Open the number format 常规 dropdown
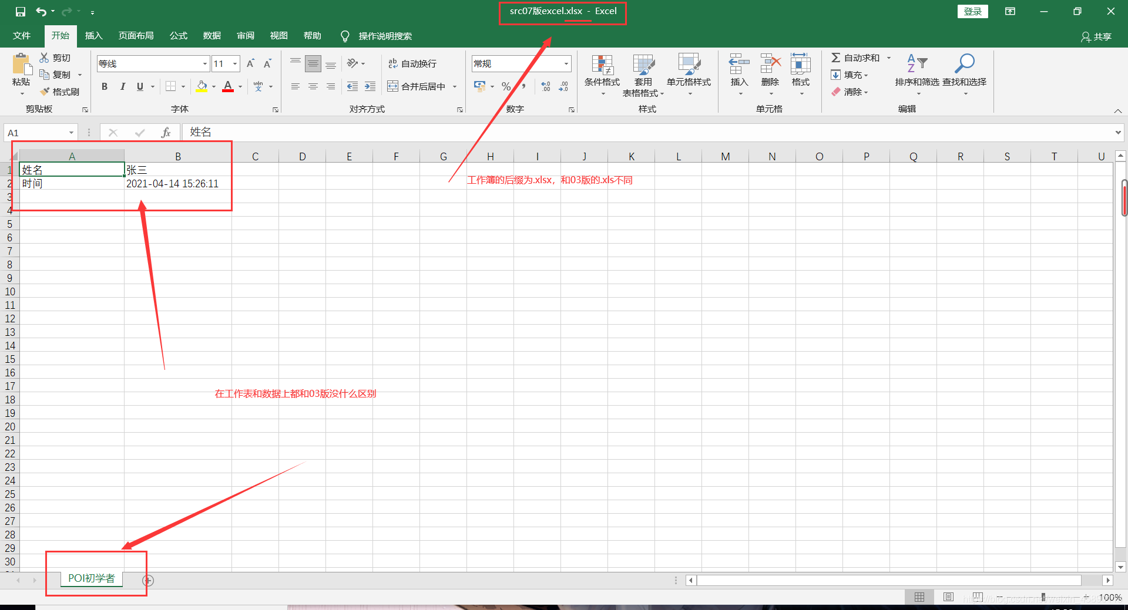Viewport: 1128px width, 610px height. [566, 63]
